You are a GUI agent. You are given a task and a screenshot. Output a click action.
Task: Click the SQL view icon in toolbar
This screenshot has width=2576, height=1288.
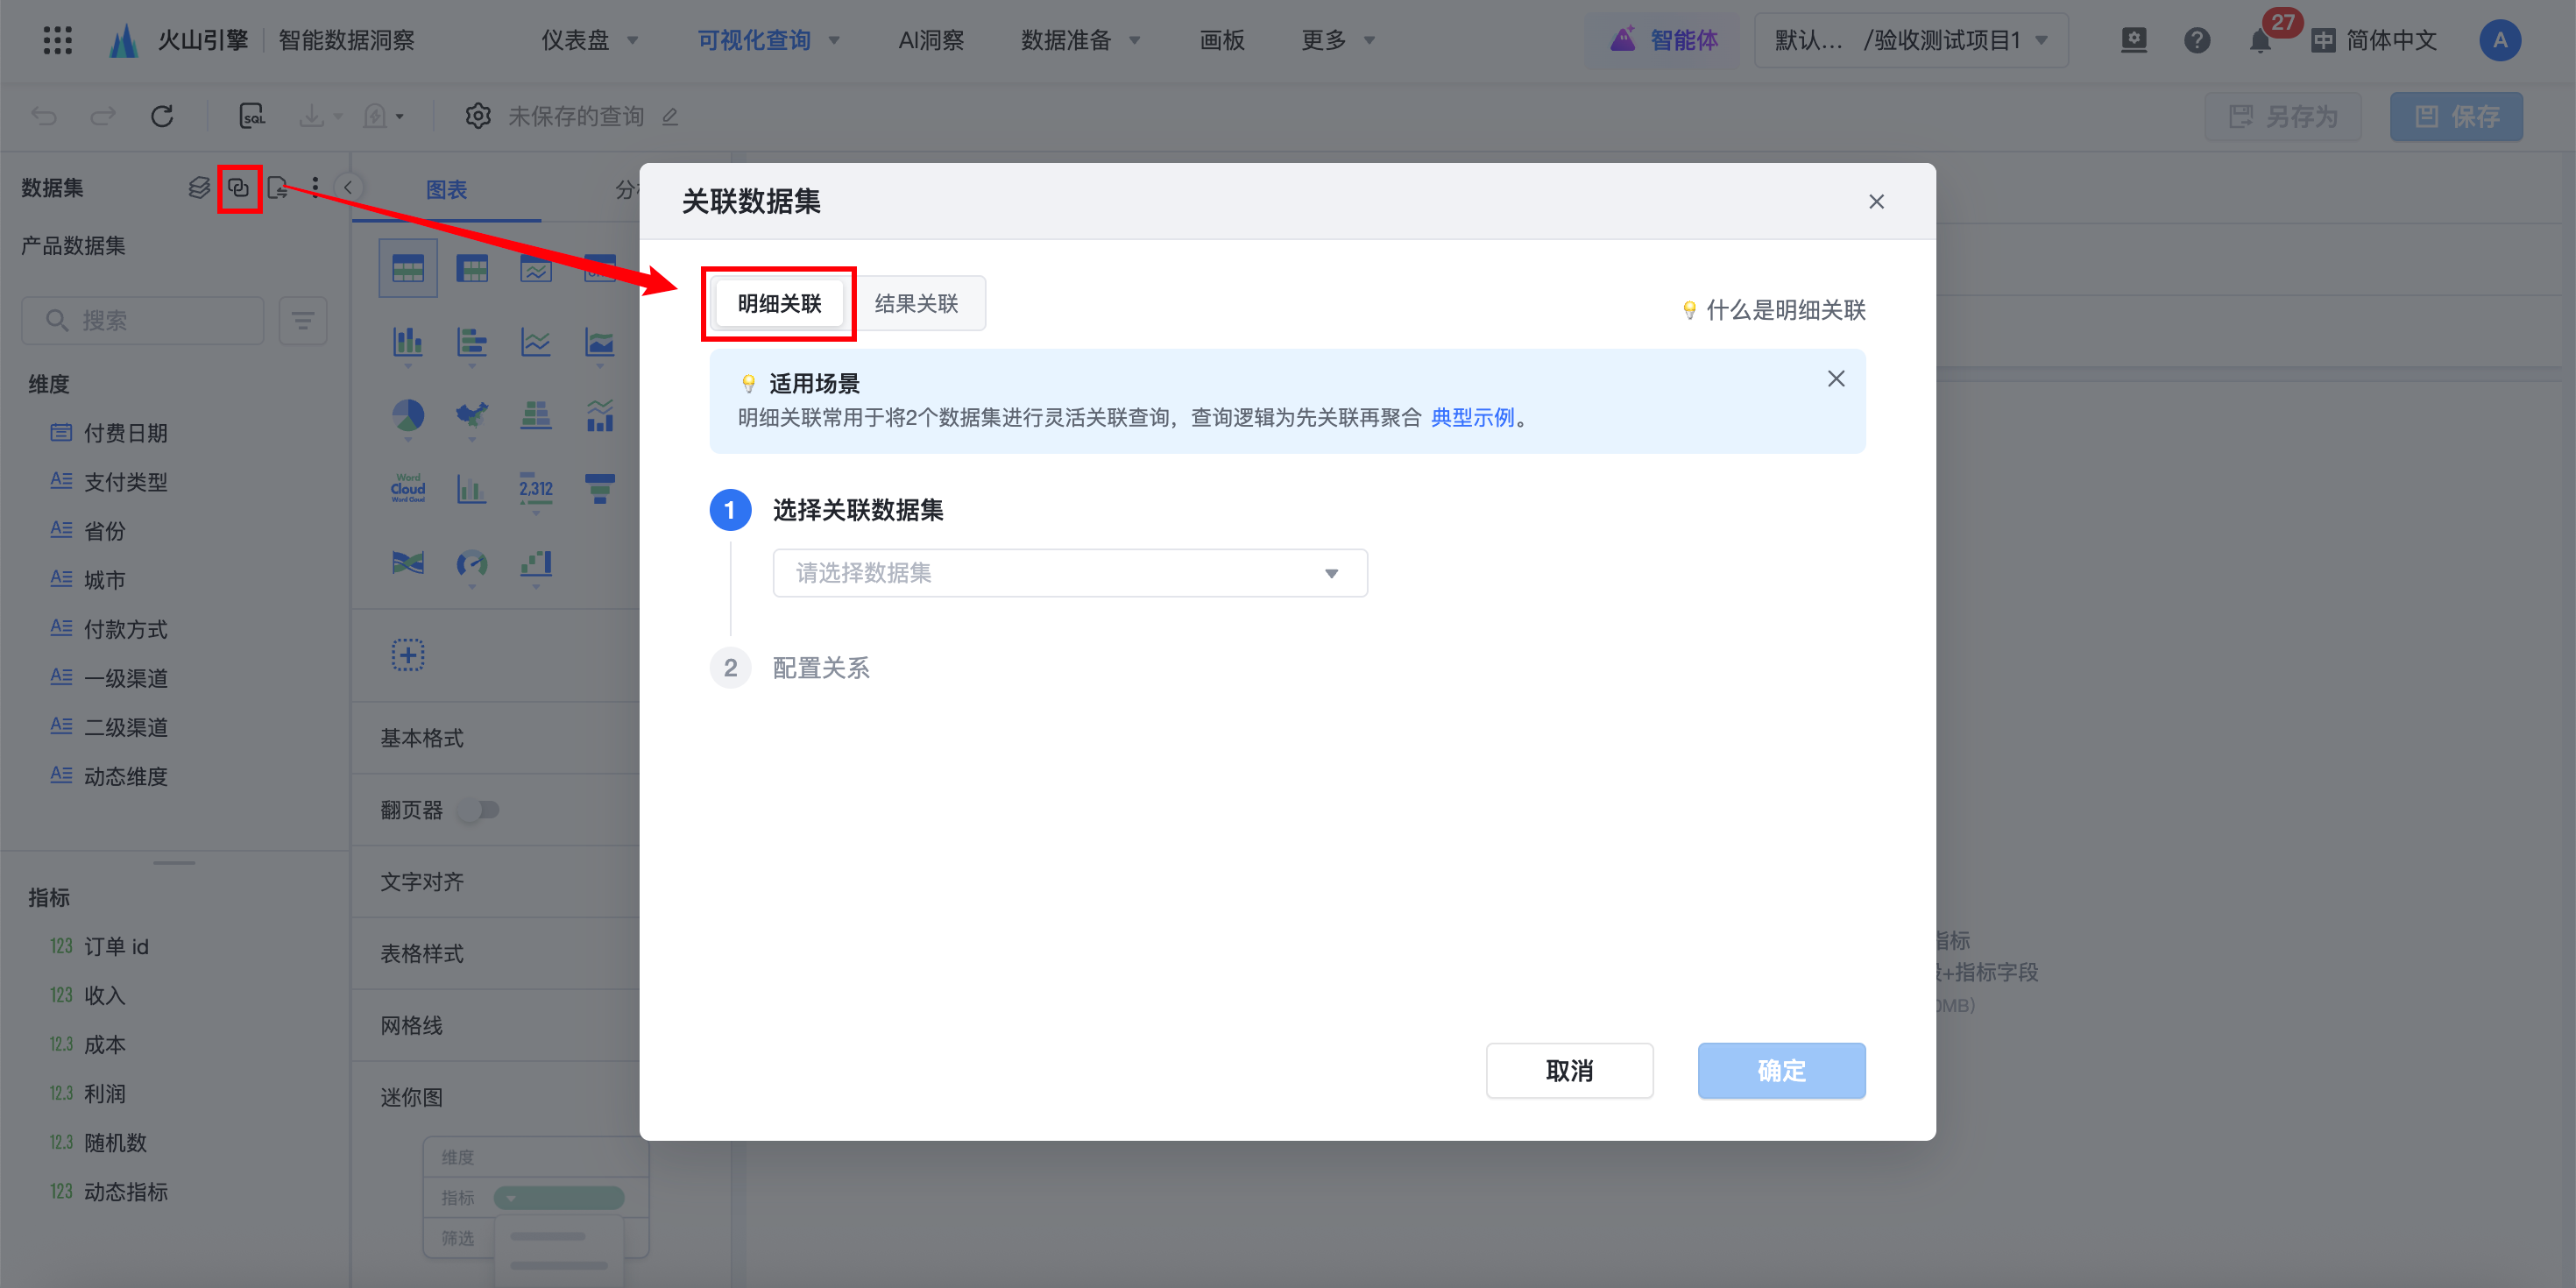252,116
